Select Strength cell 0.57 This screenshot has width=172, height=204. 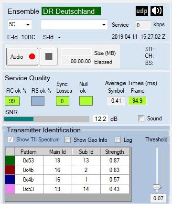115,179
